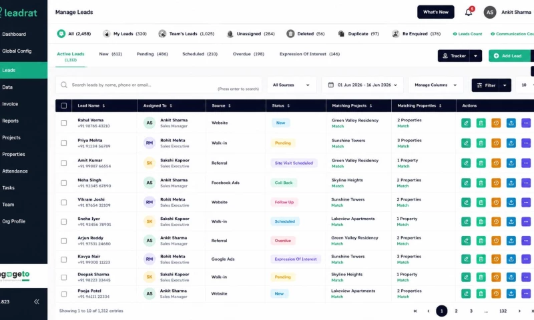
Task: Toggle the Leads Count indicator
Action: click(x=467, y=33)
